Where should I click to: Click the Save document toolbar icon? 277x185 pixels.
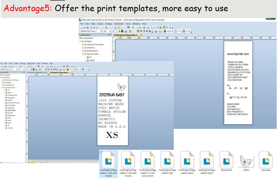pyautogui.click(x=87, y=27)
